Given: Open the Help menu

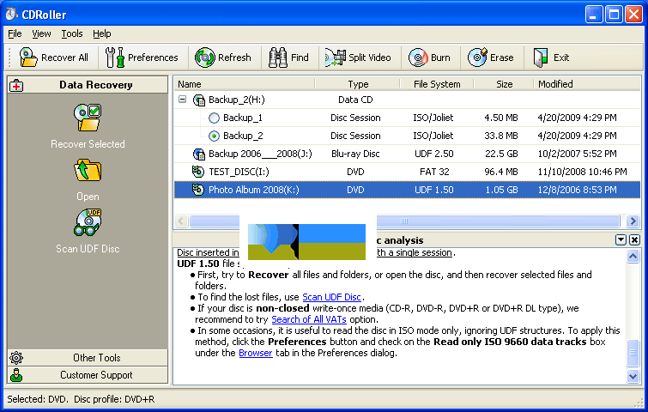Looking at the screenshot, I should (101, 33).
